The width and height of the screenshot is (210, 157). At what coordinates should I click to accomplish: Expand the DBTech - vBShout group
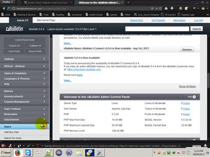pyautogui.click(x=24, y=66)
